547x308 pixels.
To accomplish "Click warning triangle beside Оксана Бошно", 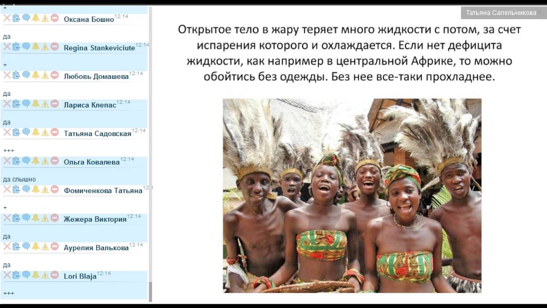I will point(45,18).
